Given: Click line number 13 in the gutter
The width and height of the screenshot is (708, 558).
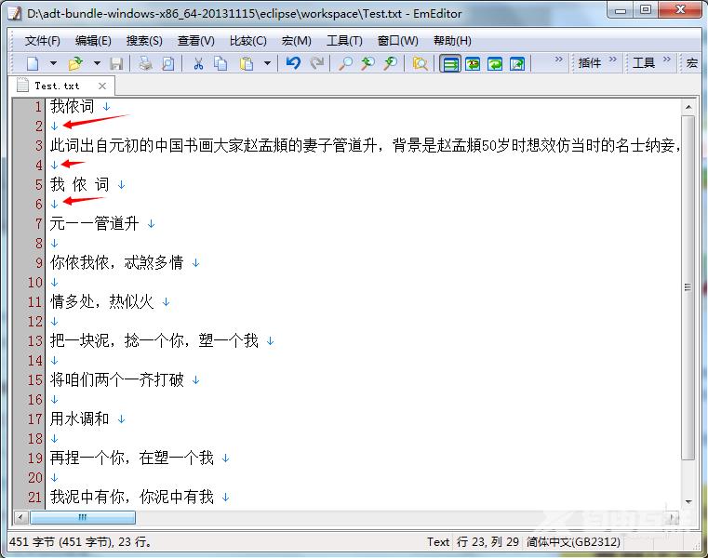Looking at the screenshot, I should pos(34,341).
